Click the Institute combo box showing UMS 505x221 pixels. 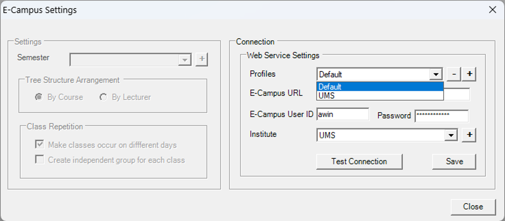[387, 135]
